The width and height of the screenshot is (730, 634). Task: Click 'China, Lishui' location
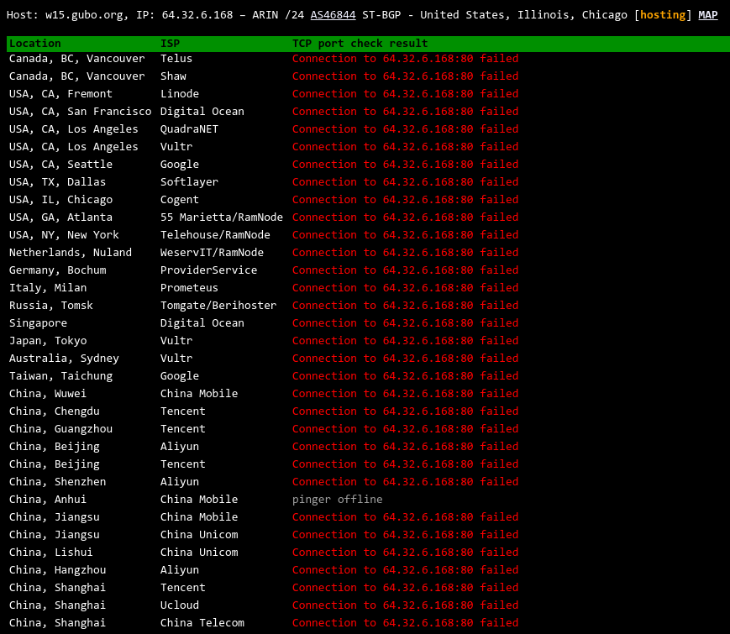pos(50,553)
